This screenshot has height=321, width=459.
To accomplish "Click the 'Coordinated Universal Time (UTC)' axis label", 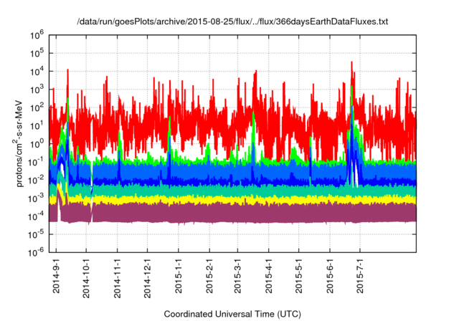I will click(x=232, y=314).
